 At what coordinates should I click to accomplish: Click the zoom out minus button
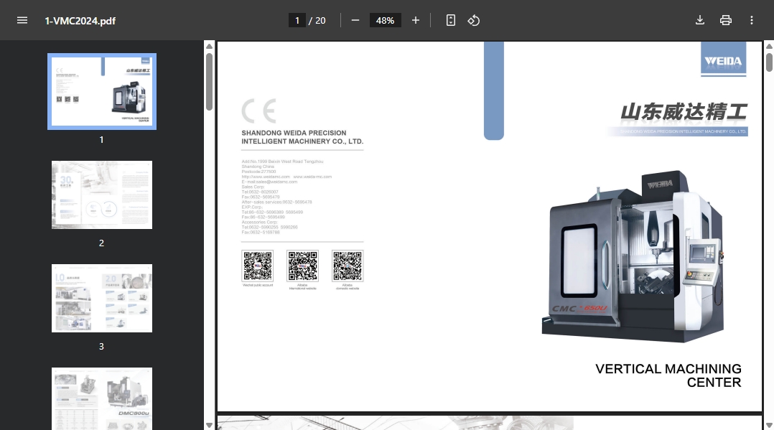[x=355, y=20]
